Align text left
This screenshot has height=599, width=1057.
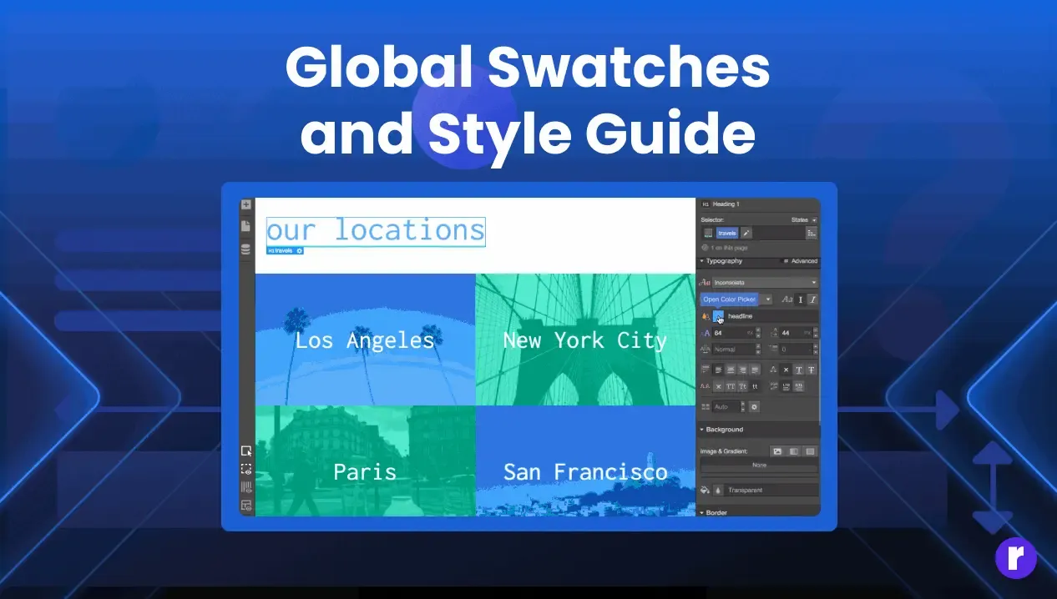click(x=718, y=370)
